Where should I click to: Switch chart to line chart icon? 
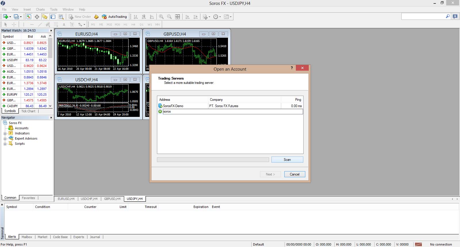(152, 17)
